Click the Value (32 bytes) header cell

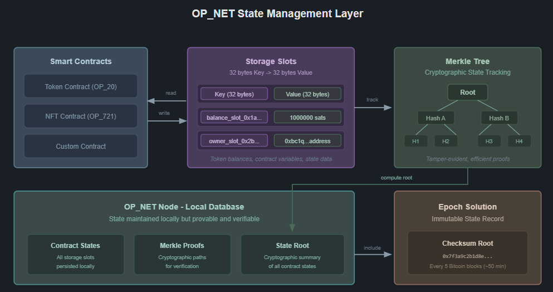[307, 94]
